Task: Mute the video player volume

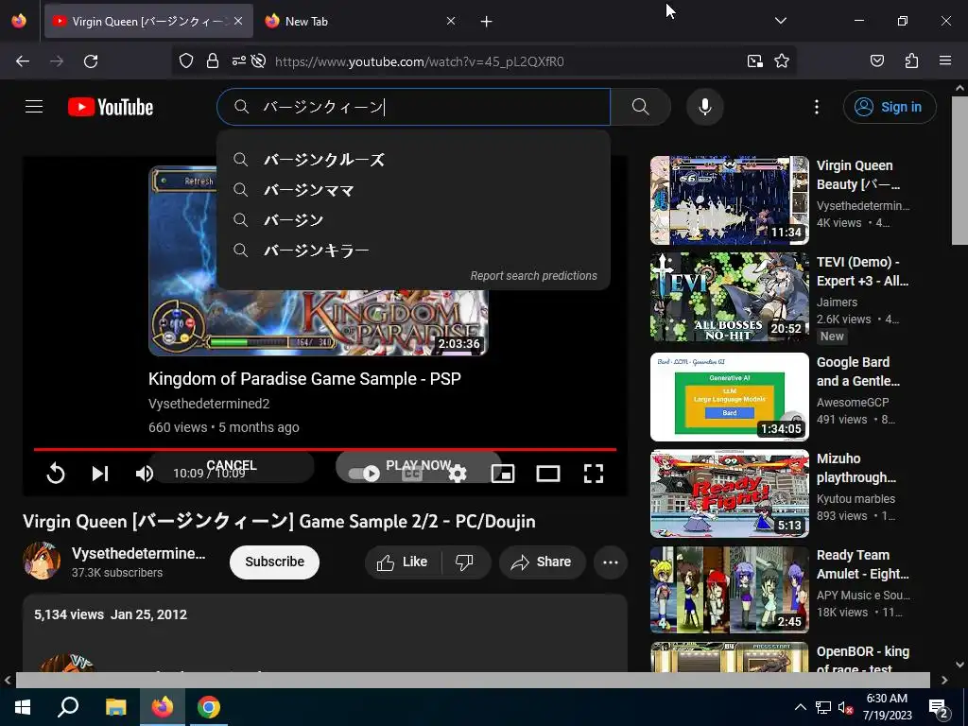Action: coord(144,474)
